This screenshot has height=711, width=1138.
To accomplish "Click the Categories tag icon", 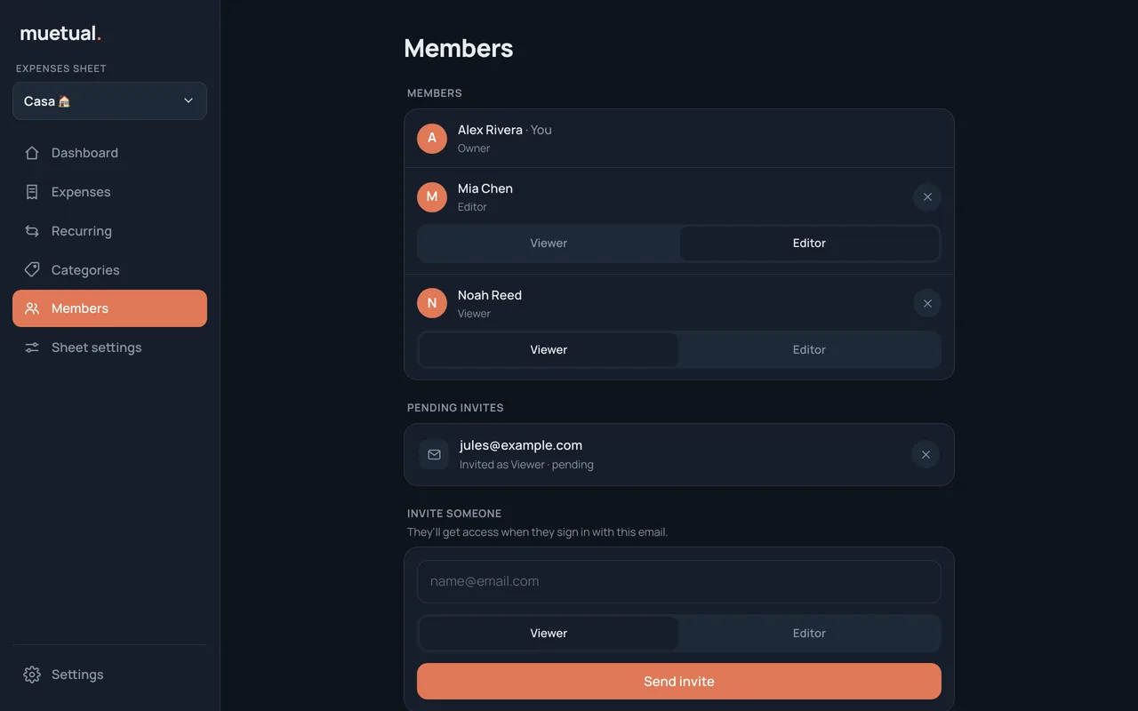I will point(32,269).
